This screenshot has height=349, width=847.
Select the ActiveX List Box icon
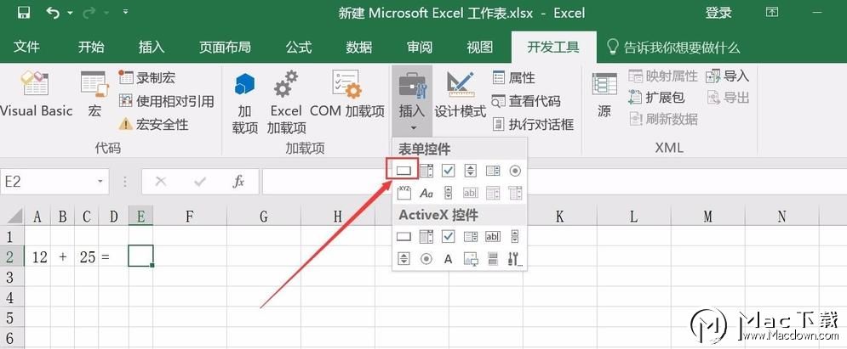tap(471, 236)
